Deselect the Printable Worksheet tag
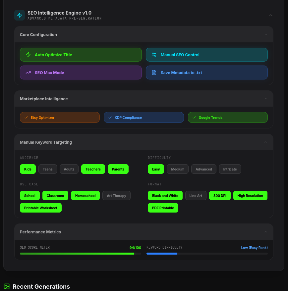This screenshot has height=291, width=288. pos(41,208)
